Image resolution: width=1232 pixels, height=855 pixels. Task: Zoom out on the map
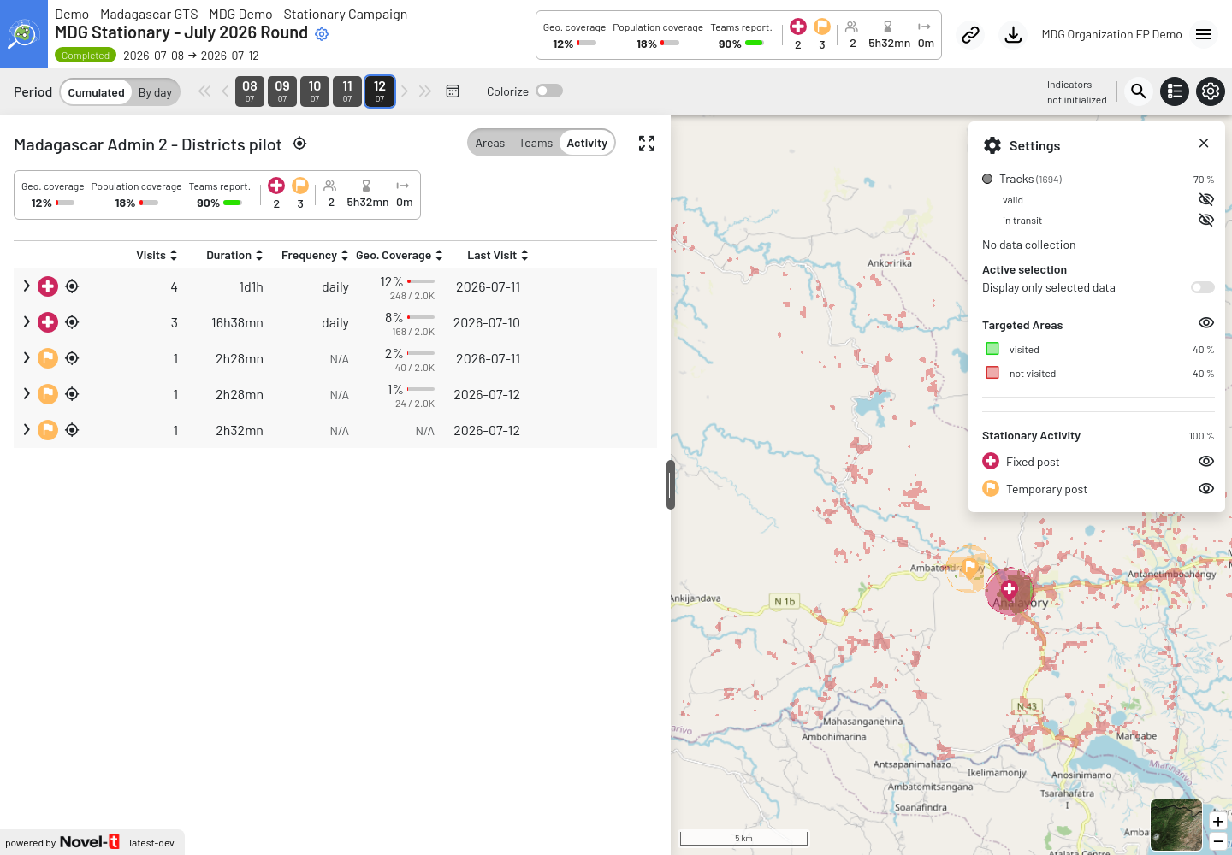coord(1218,841)
